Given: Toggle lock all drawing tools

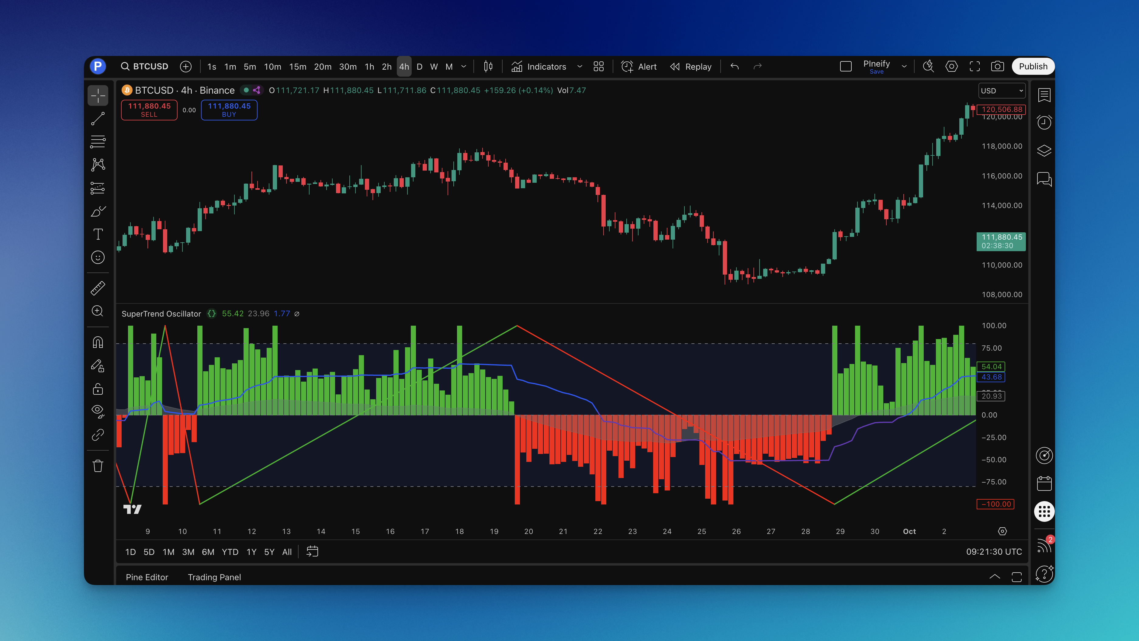Looking at the screenshot, I should click(x=98, y=389).
